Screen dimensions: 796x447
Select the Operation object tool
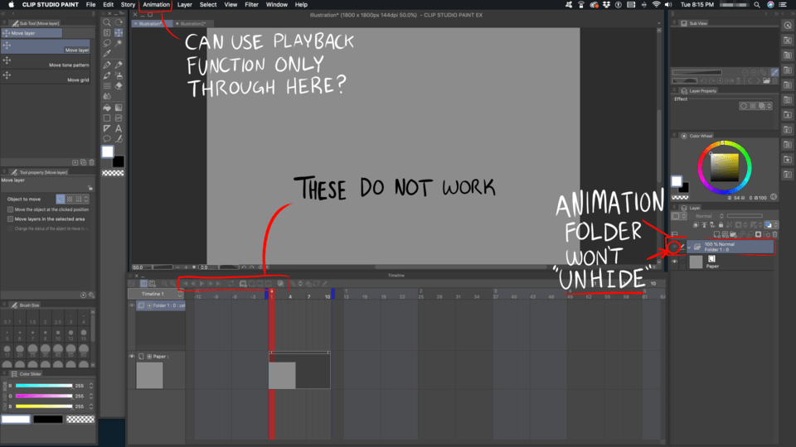coord(107,33)
